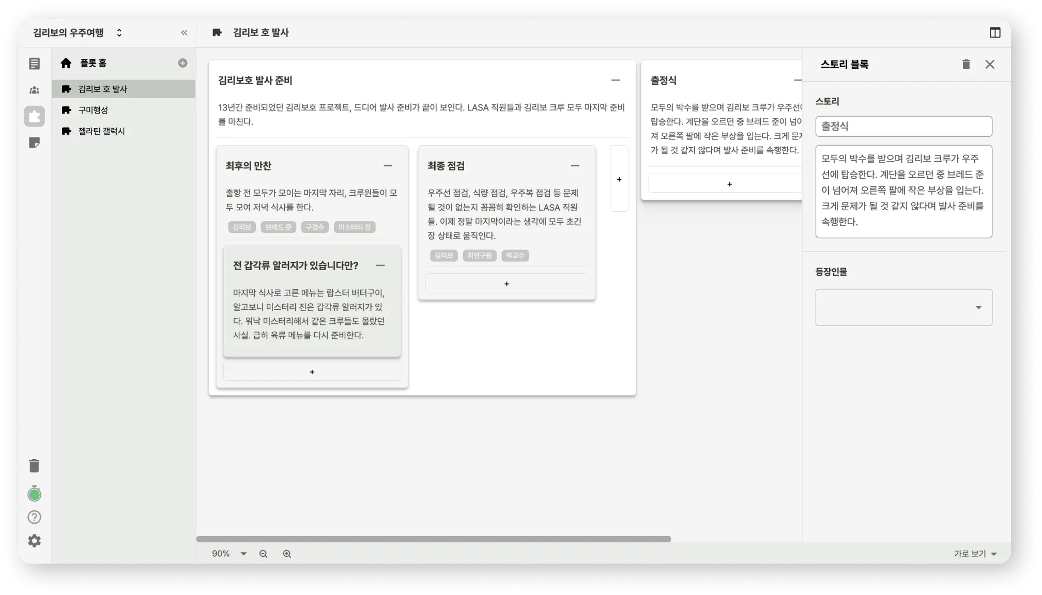Open project switcher 김리보의 우주여행

click(x=78, y=33)
